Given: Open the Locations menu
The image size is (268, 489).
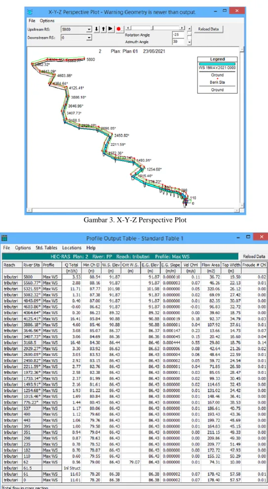Looking at the screenshot, I should click(x=72, y=247).
